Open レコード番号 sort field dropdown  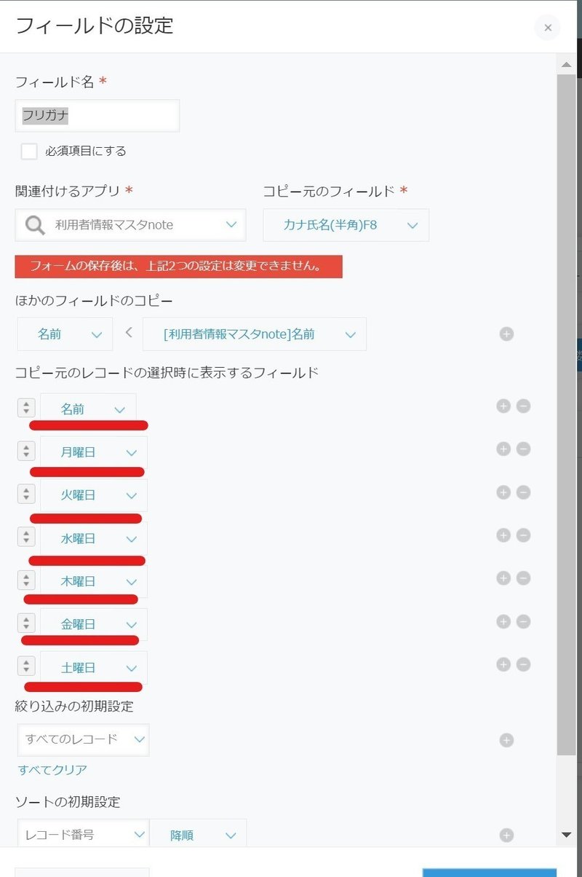point(83,835)
